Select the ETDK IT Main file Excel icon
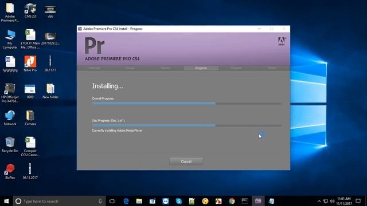367x206 pixels. point(30,39)
